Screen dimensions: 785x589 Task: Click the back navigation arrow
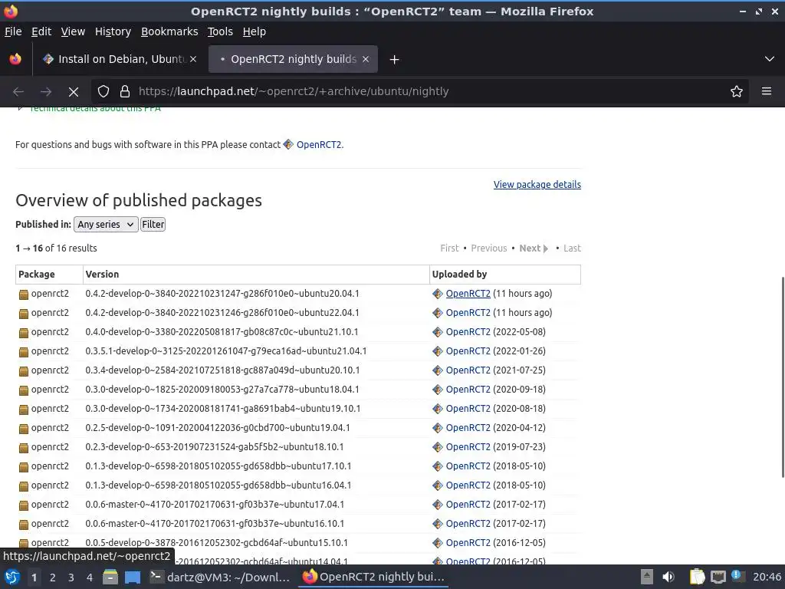pos(18,92)
